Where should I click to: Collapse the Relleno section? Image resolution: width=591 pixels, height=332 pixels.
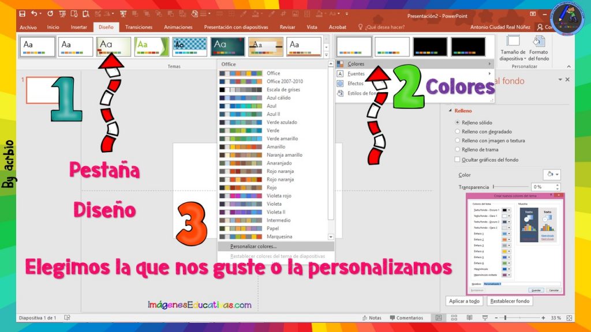click(450, 111)
